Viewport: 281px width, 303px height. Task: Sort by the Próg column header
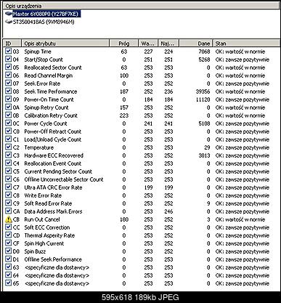click(124, 44)
